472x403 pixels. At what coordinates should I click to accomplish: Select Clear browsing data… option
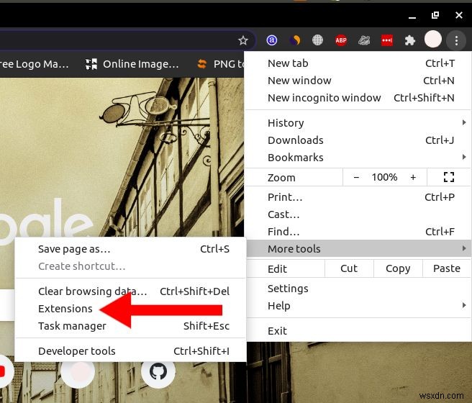131,291
